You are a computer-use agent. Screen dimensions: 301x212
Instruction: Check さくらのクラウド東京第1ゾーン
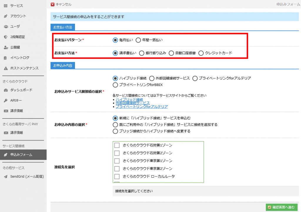coord(117,161)
